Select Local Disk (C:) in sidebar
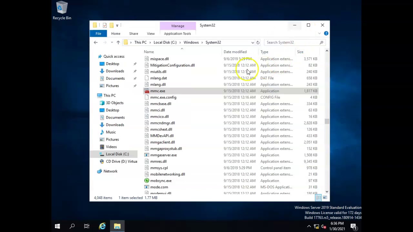Screen dimensions: 413x232 [117, 154]
